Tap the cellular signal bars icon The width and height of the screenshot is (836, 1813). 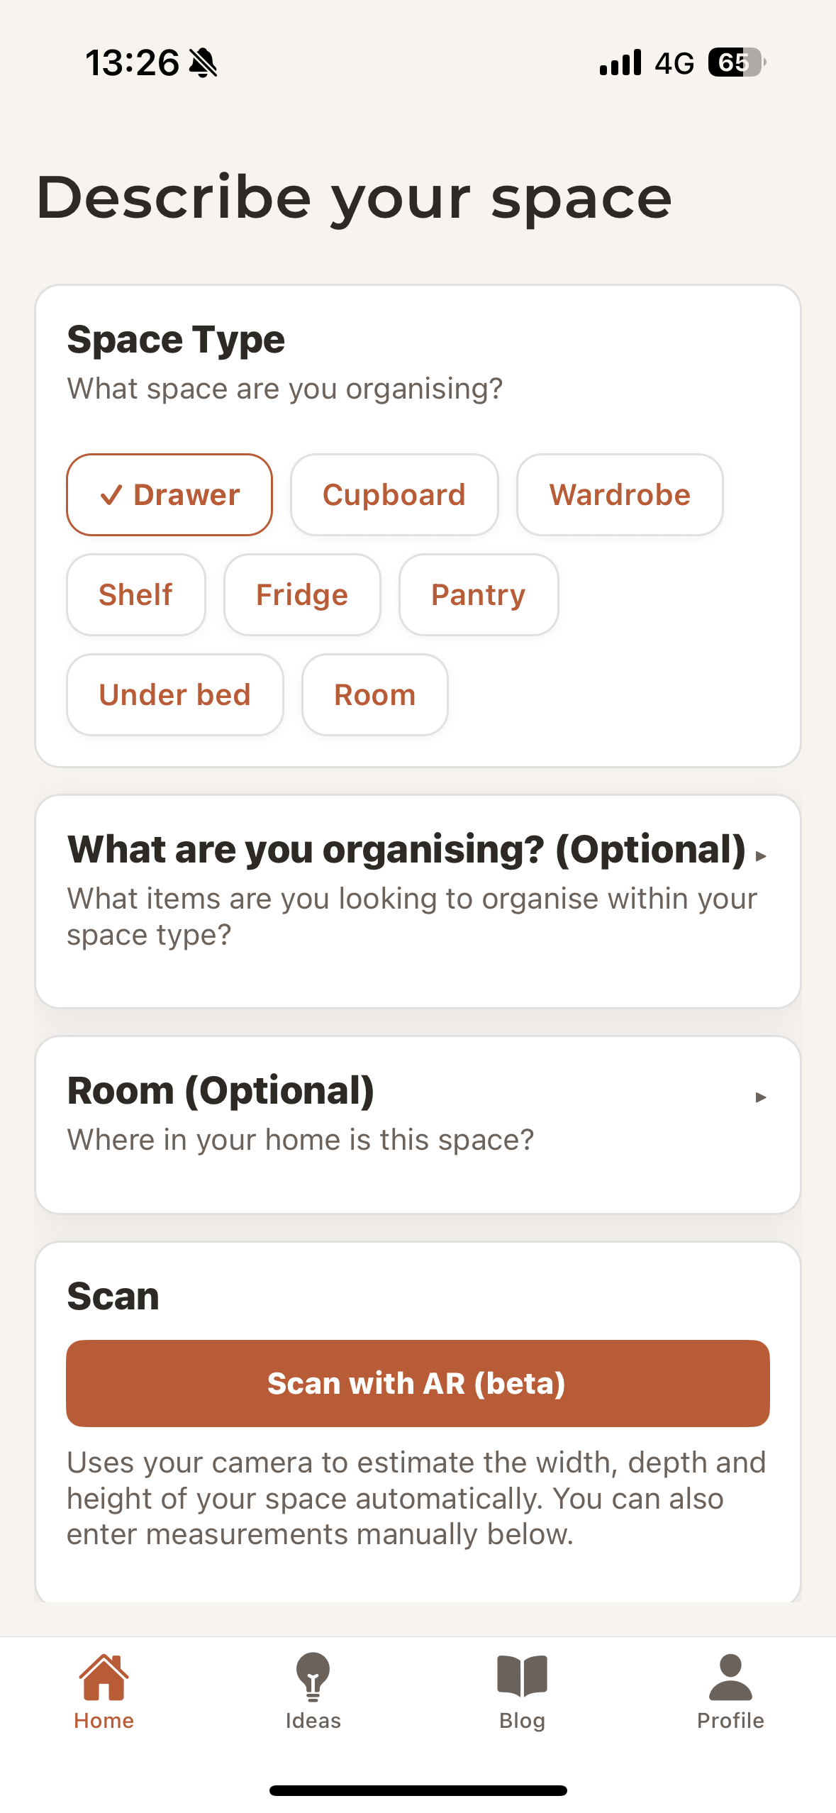(x=620, y=63)
